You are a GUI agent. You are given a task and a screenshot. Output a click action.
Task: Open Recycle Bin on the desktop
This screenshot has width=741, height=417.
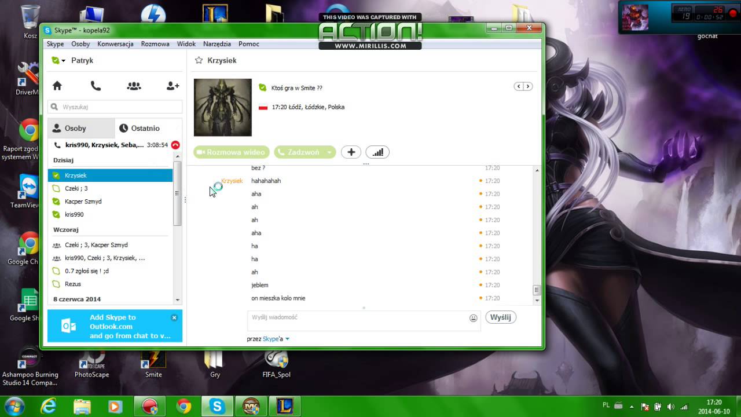tap(30, 20)
